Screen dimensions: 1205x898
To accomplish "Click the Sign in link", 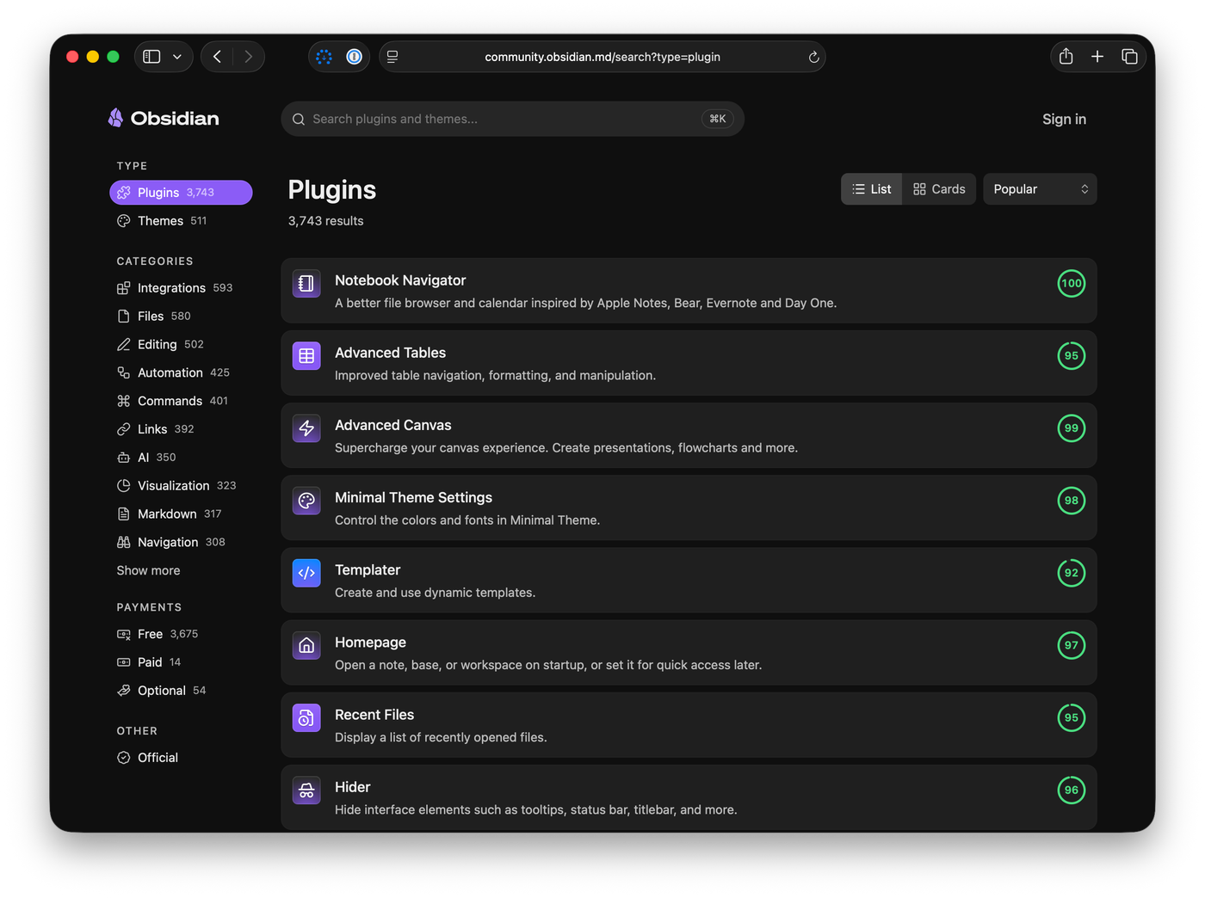I will [1064, 119].
